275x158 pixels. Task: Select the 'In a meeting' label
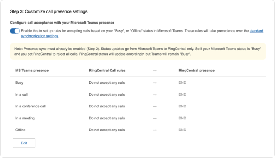click(25, 118)
